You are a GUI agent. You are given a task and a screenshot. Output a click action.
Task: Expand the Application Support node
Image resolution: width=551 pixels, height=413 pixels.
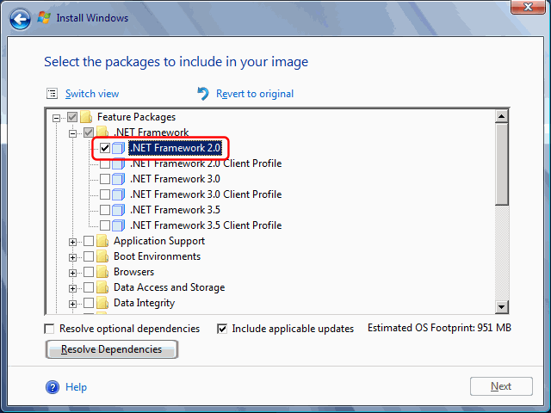(x=72, y=242)
